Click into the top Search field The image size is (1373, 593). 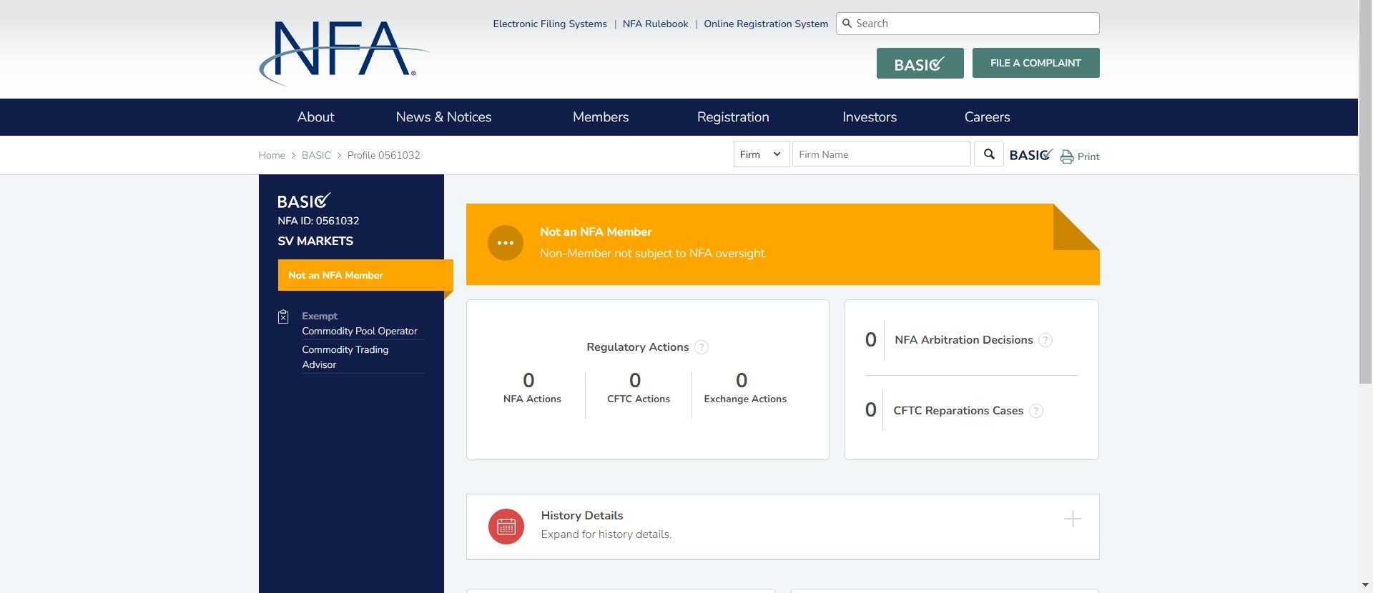968,24
